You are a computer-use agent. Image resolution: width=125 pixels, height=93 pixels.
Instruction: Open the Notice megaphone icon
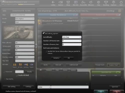click(x=60, y=2)
